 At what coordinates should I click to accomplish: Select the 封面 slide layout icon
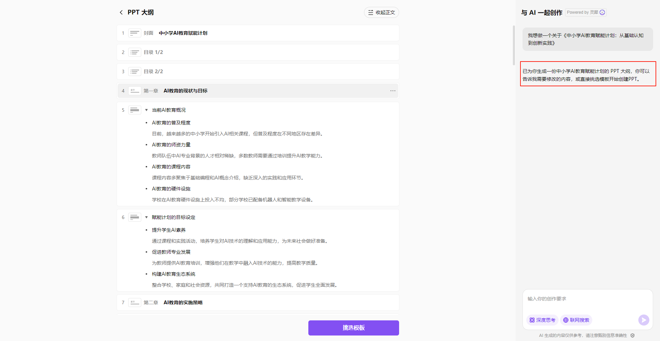(x=135, y=33)
